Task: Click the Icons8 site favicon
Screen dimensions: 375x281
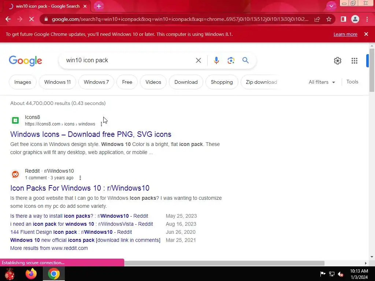Action: pos(15,120)
